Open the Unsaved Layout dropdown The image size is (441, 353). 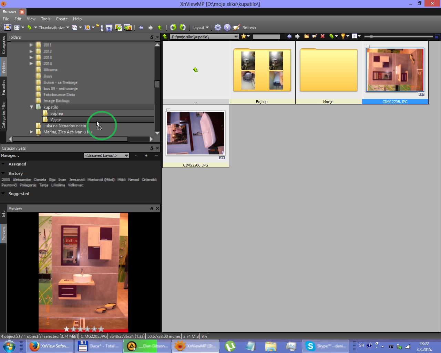pos(106,155)
